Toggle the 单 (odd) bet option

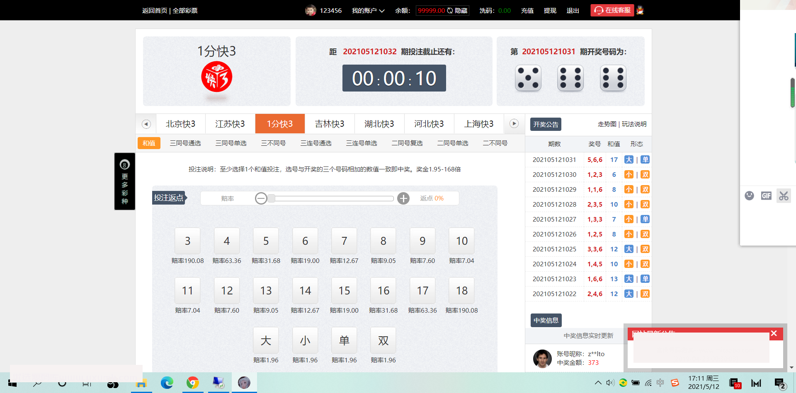pyautogui.click(x=344, y=340)
